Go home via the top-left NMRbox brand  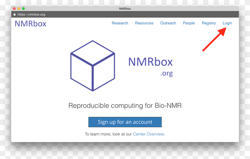click(30, 24)
